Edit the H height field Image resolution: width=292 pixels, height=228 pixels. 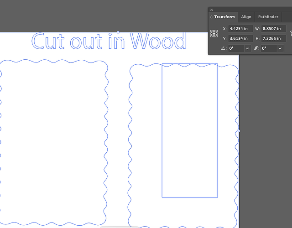click(x=273, y=38)
